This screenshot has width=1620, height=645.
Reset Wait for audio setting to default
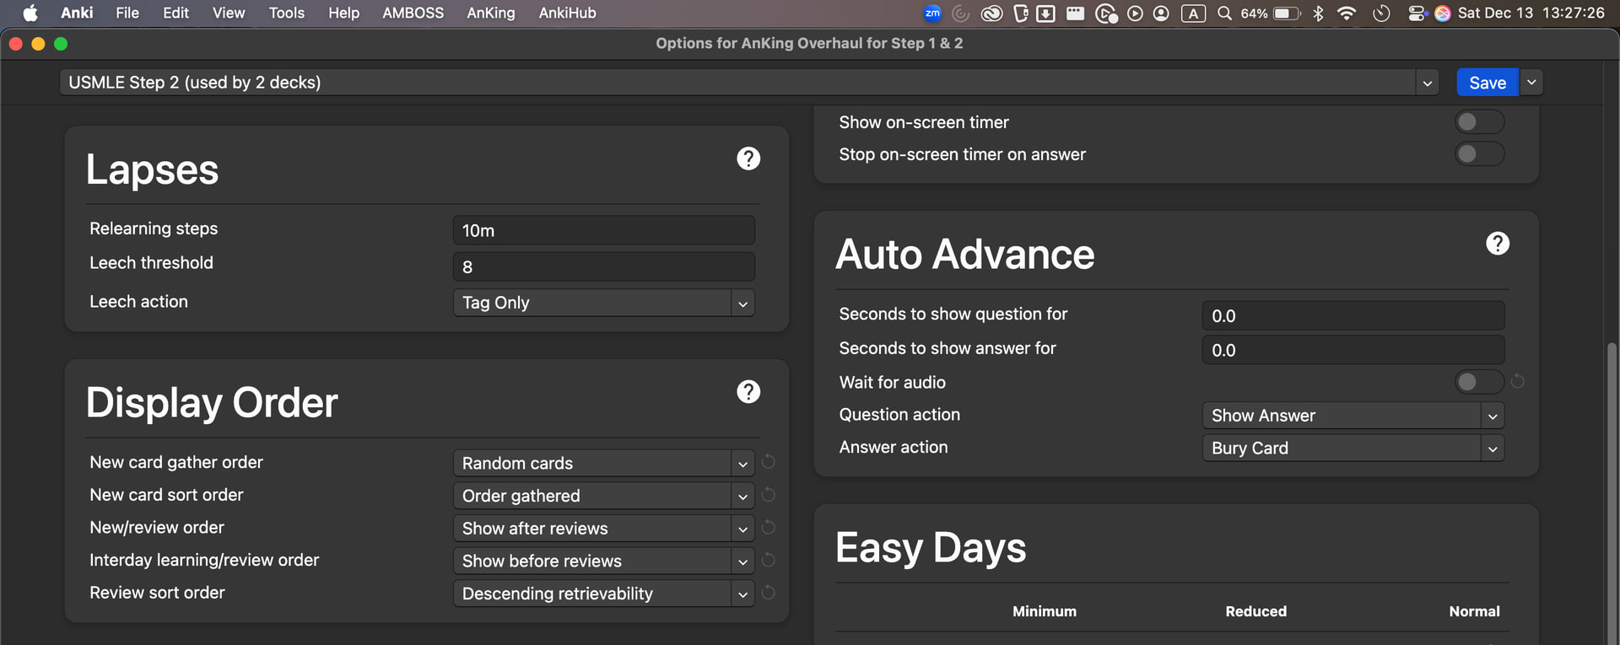coord(1517,382)
